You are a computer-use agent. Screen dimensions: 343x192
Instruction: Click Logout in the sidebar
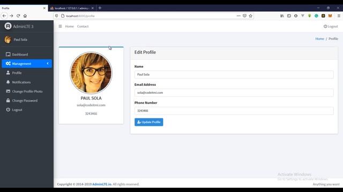(x=27, y=110)
